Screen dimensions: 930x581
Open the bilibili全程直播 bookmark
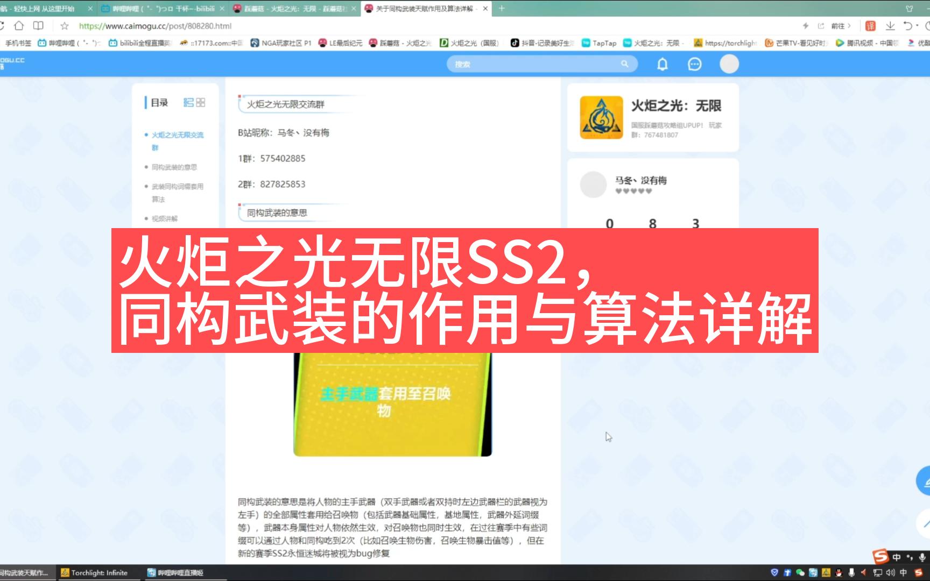(x=139, y=43)
